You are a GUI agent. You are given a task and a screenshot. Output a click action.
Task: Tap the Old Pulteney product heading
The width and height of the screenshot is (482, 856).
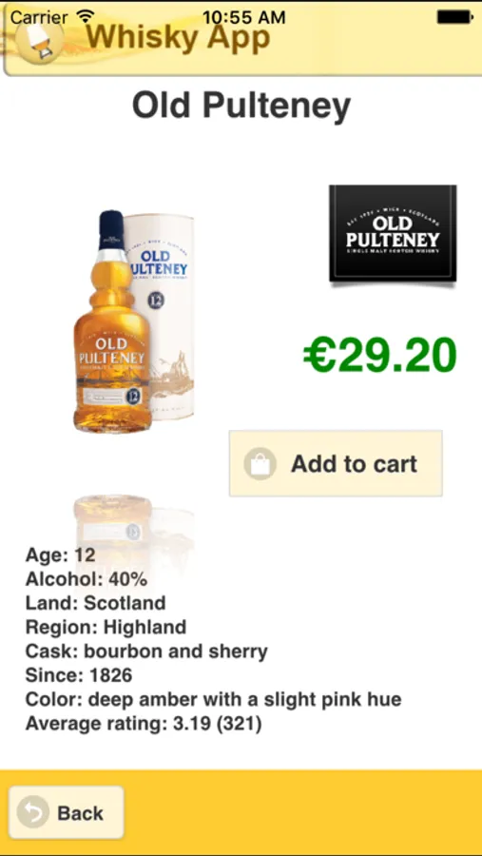pyautogui.click(x=241, y=106)
